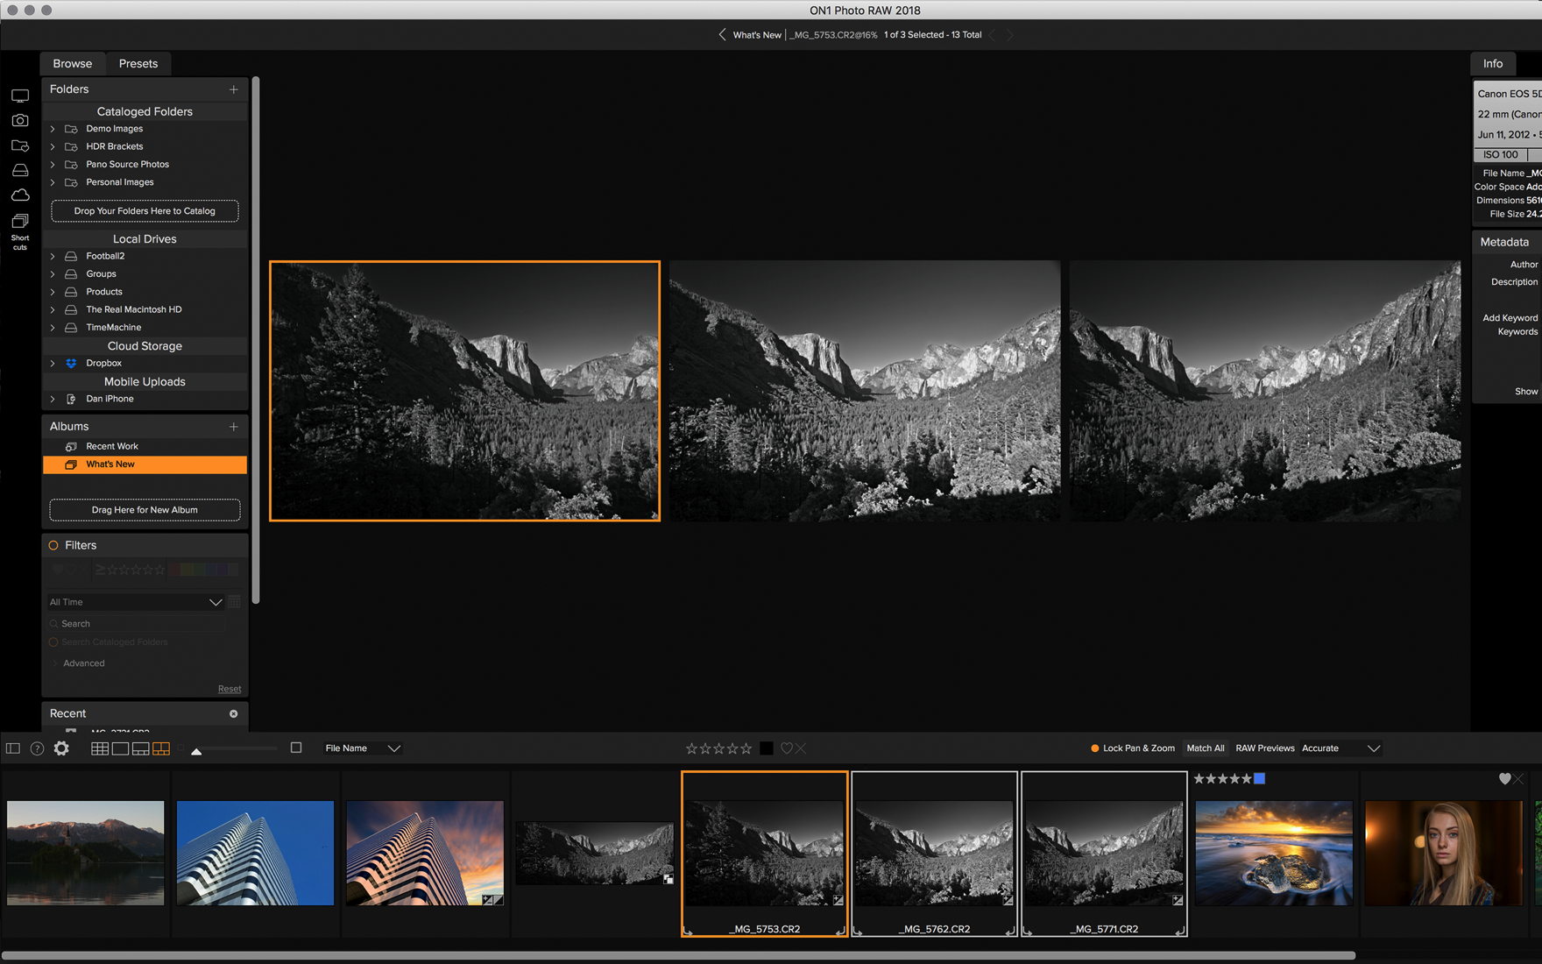Click the thumbnail size slider handle
Image resolution: width=1542 pixels, height=964 pixels.
coord(196,751)
